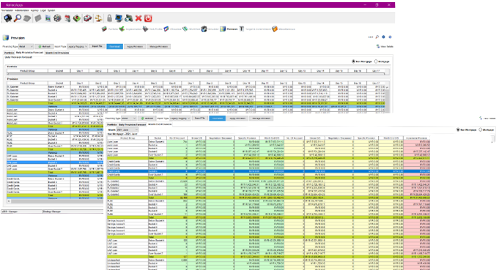Switch to Daily Provision Forecast tab lower window

pos(132,124)
